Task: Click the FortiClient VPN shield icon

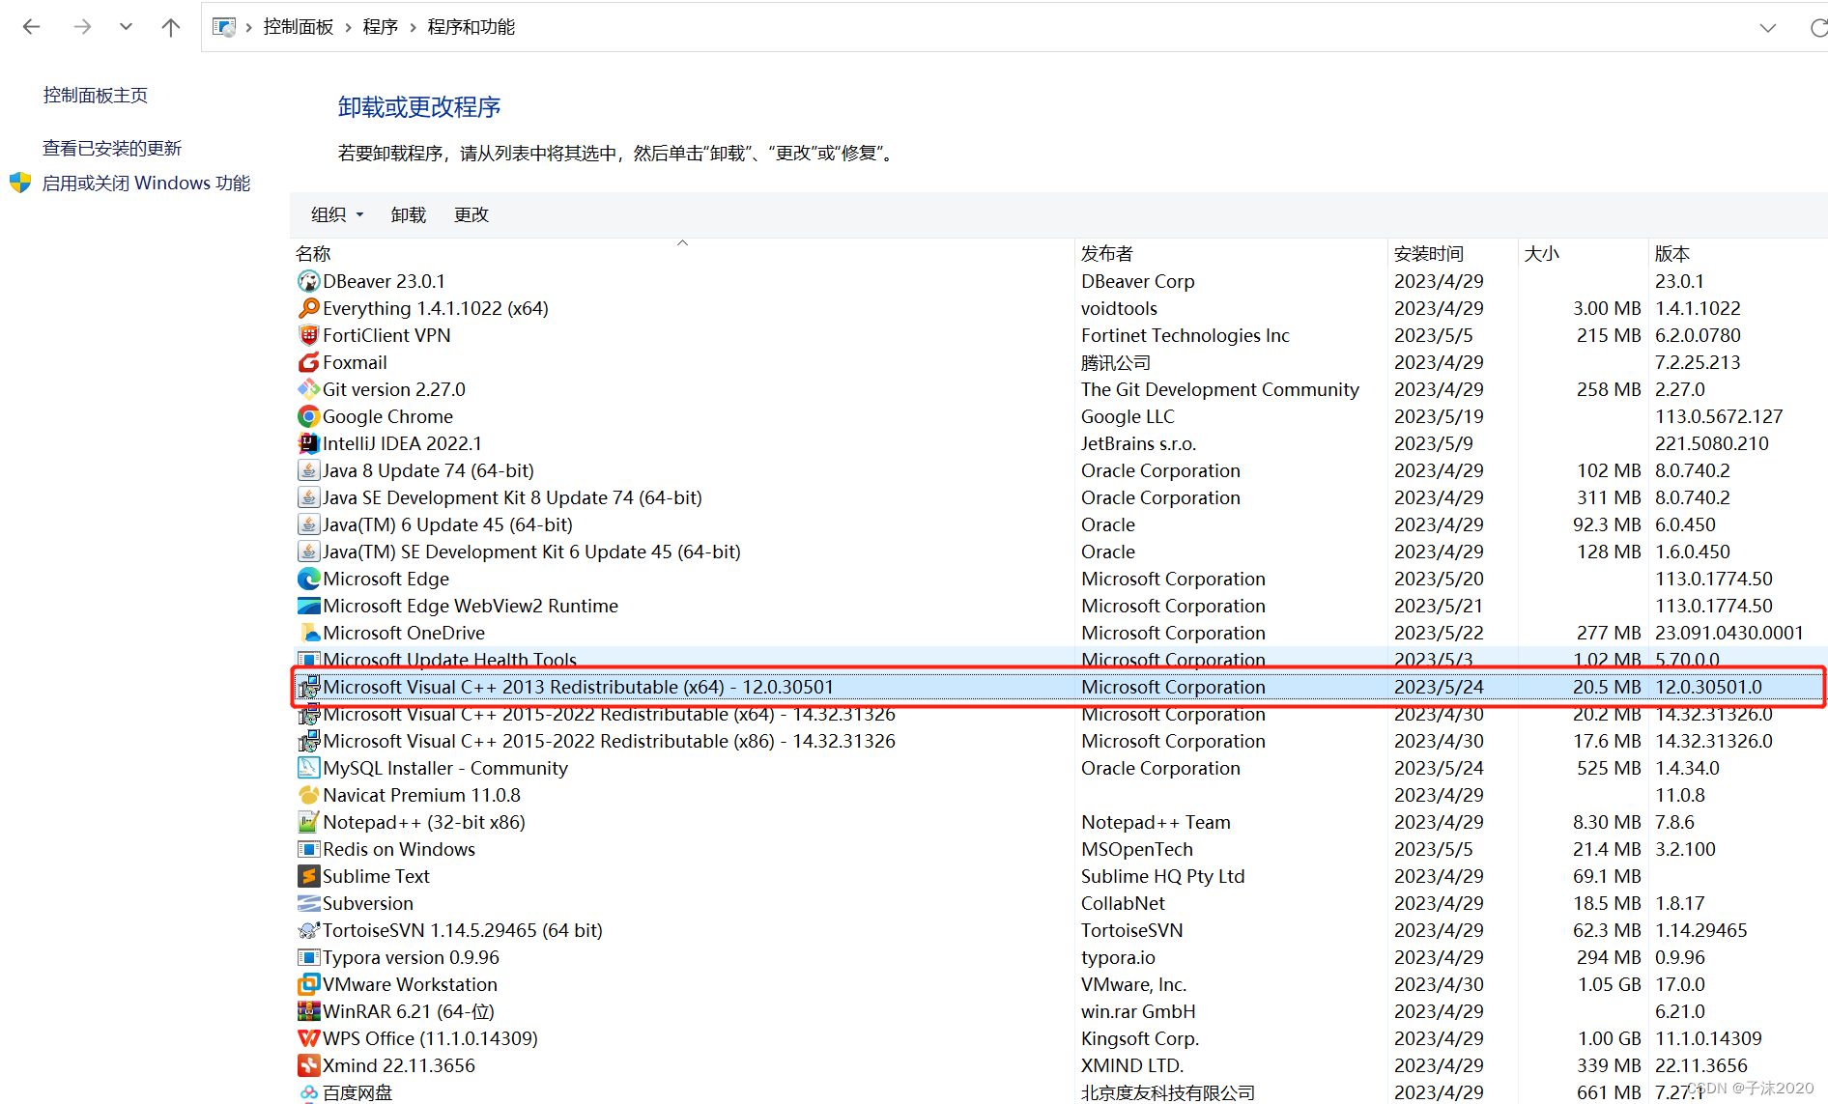Action: [308, 335]
